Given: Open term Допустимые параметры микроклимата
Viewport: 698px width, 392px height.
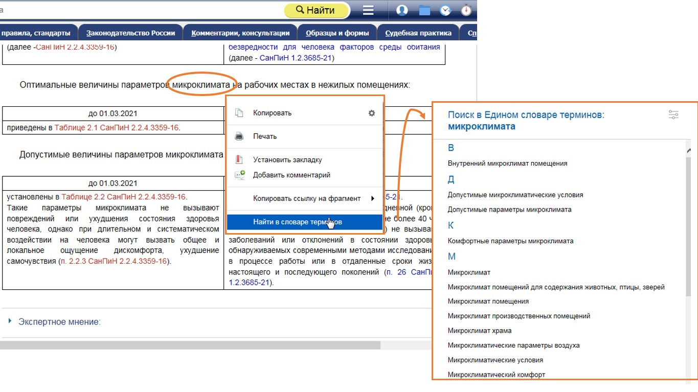Looking at the screenshot, I should (x=510, y=210).
